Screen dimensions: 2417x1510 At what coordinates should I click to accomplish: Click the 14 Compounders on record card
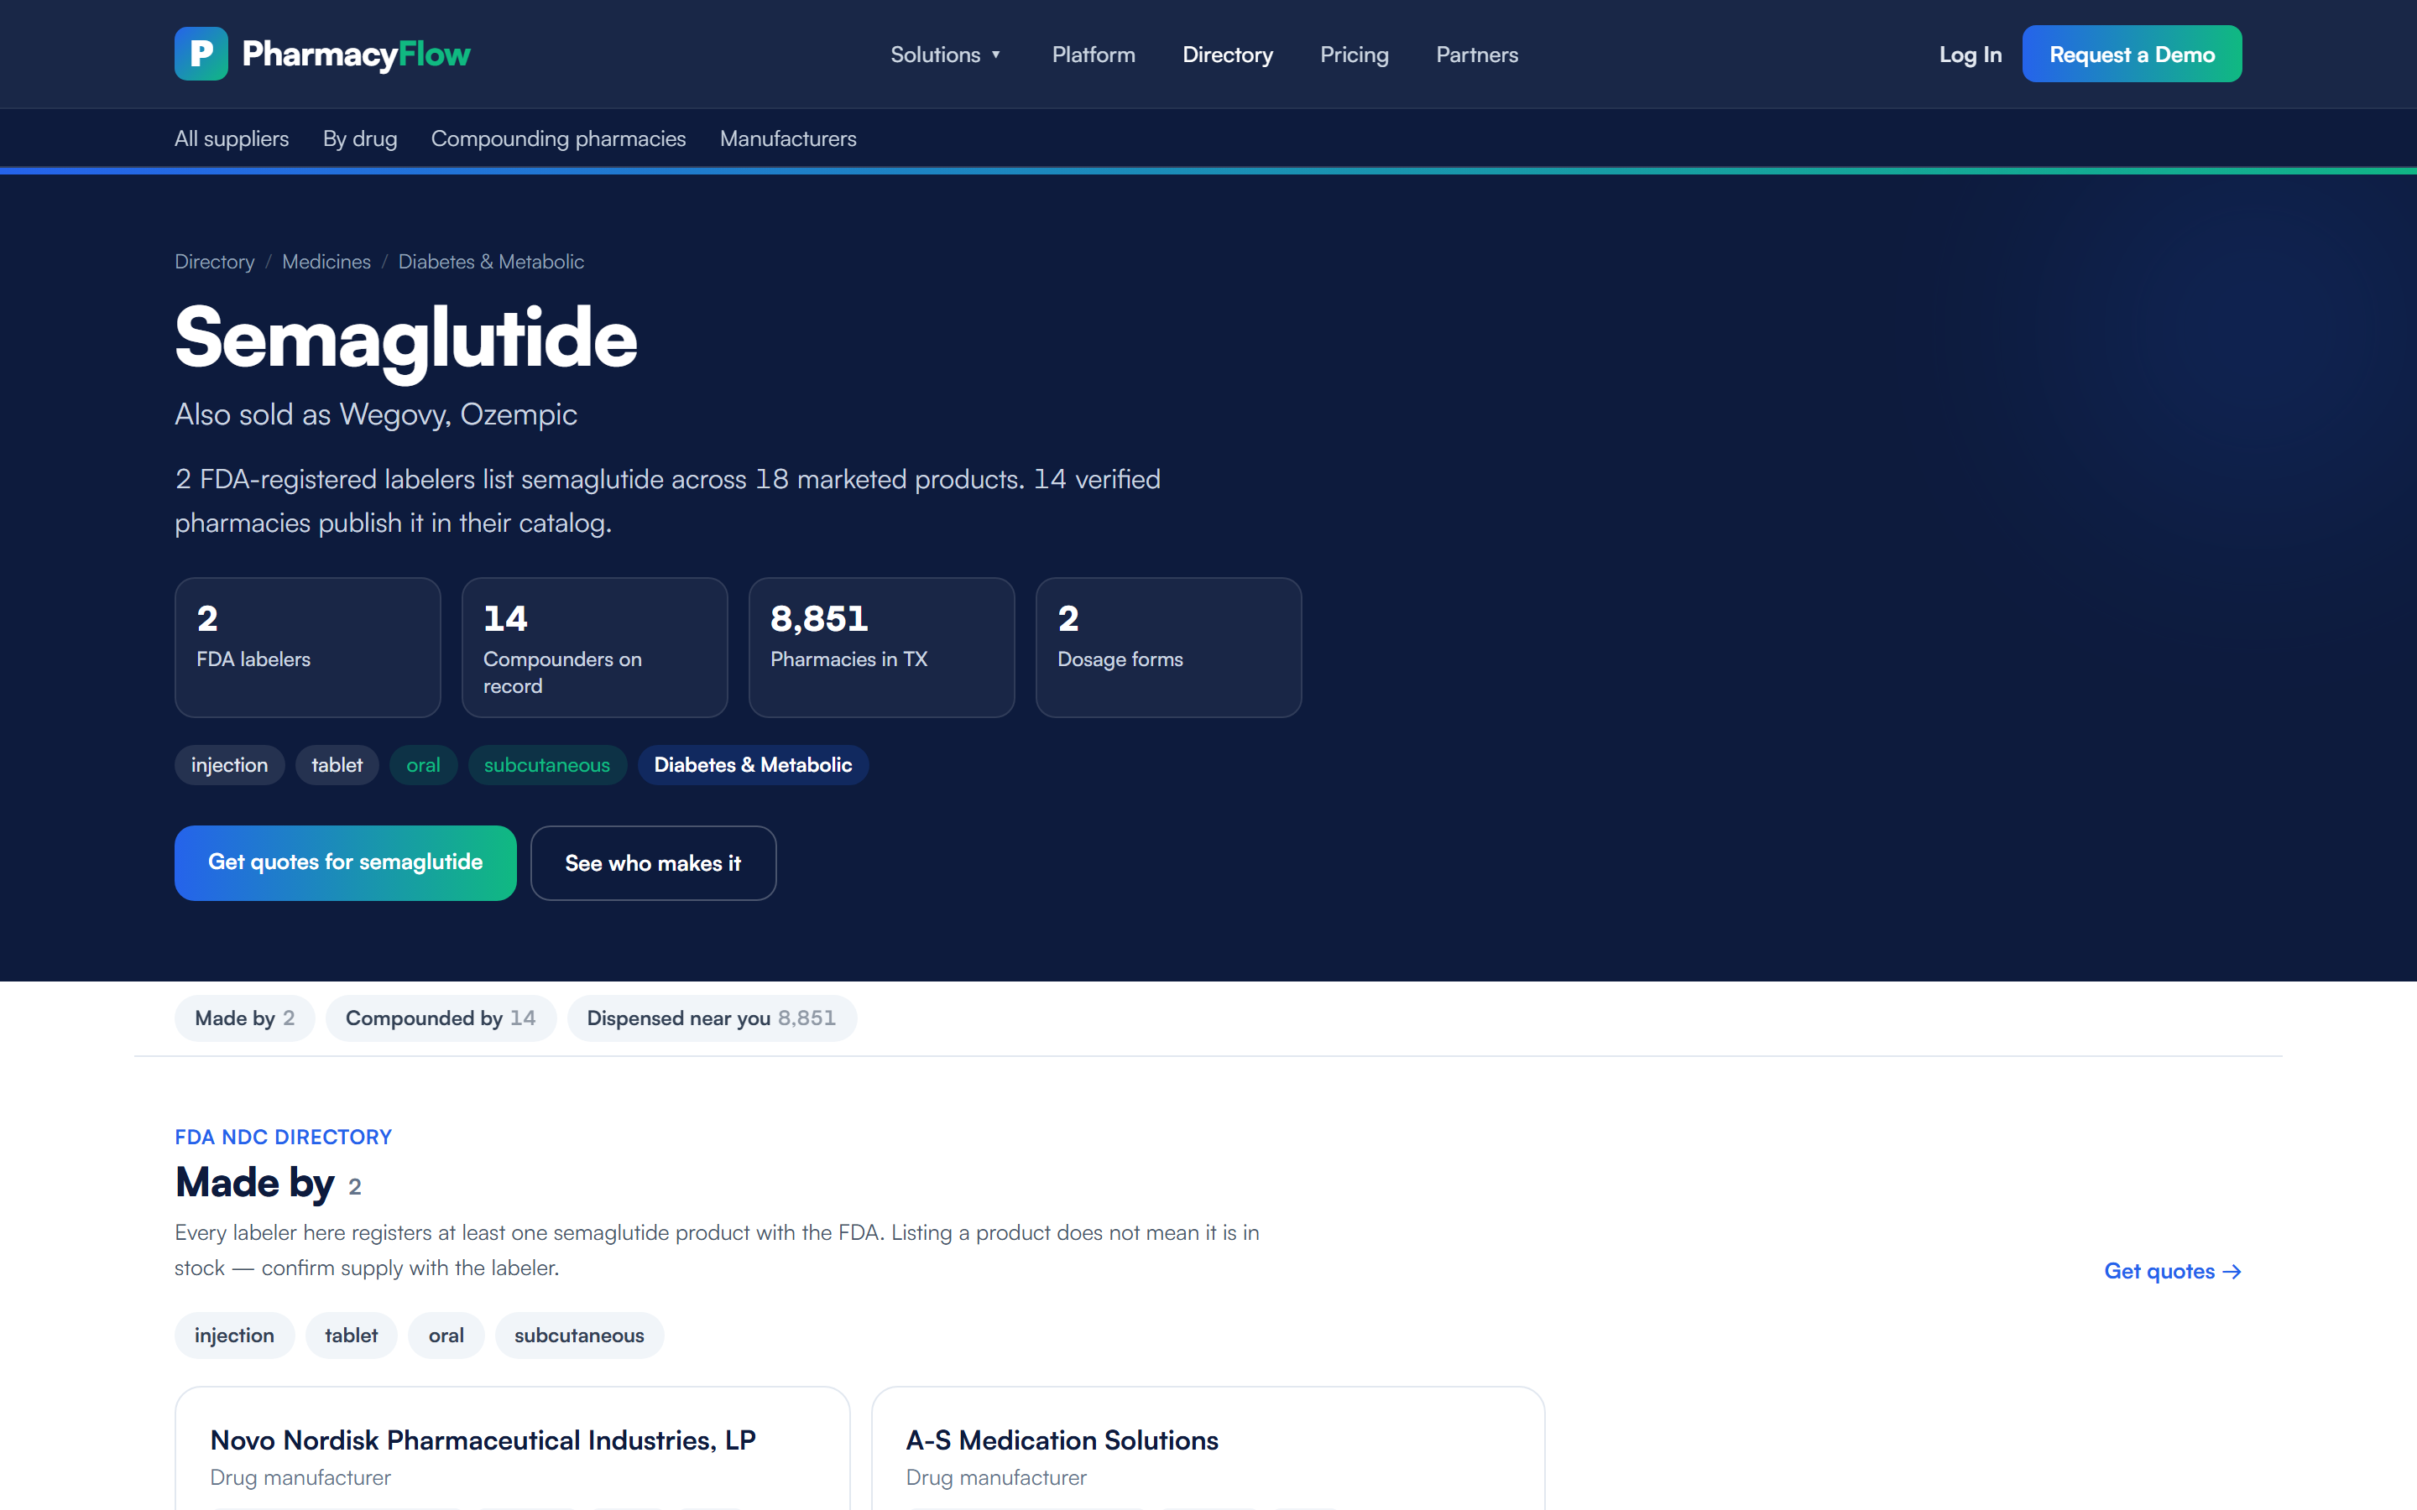coord(594,647)
